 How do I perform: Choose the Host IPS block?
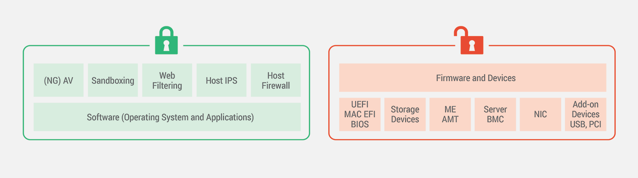221,80
